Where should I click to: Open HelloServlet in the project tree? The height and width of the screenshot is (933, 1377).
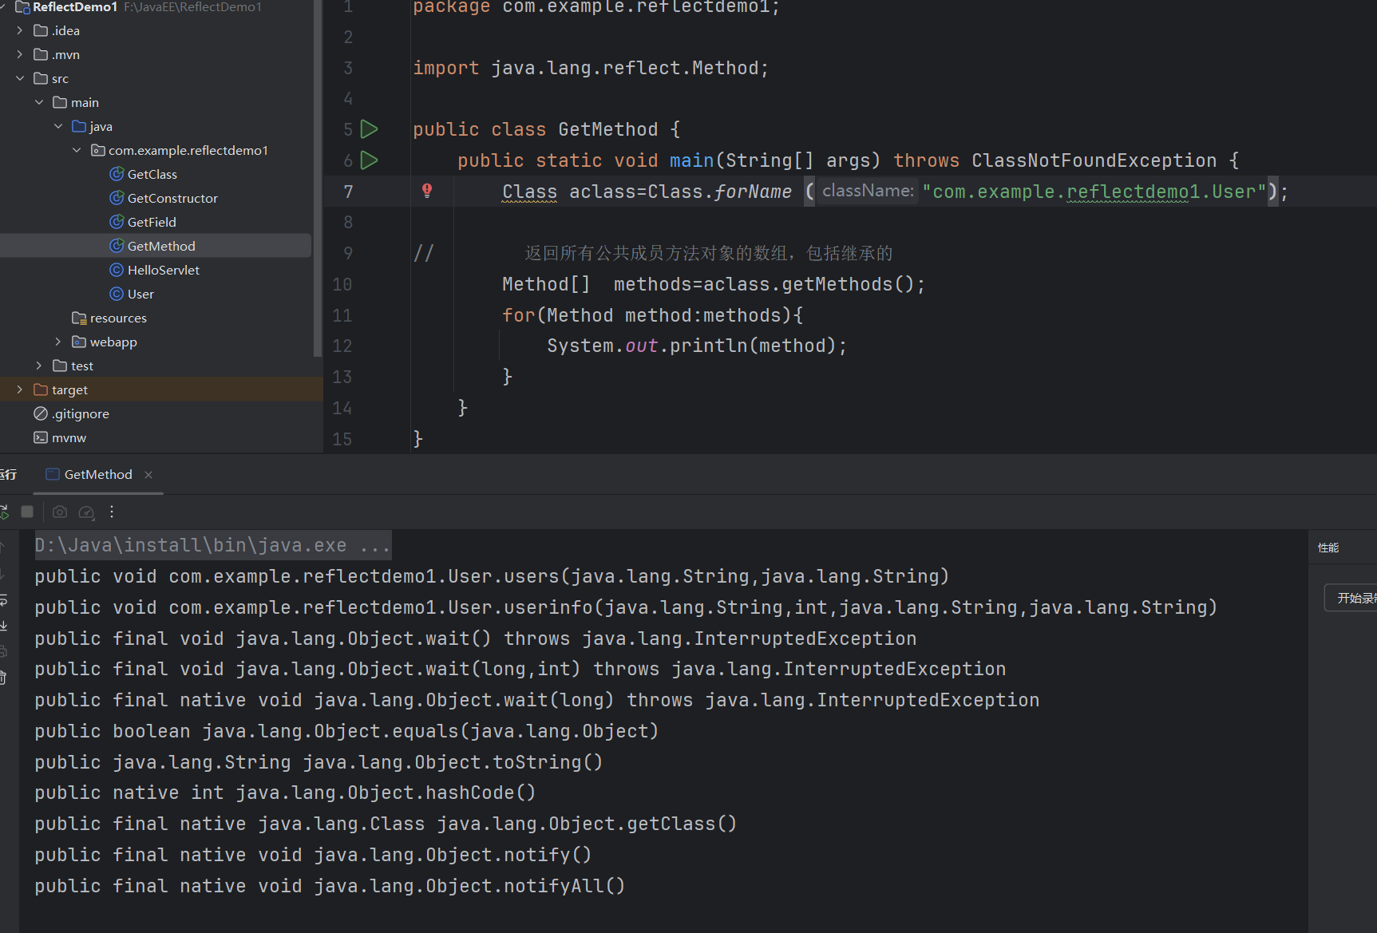163,270
